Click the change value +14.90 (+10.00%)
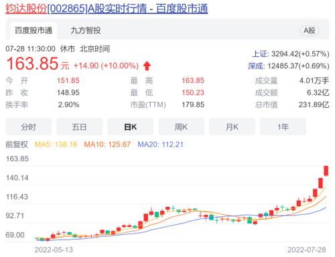 [106, 66]
